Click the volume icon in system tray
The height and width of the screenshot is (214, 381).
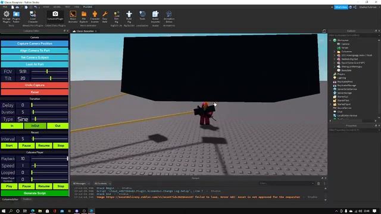tap(360, 211)
